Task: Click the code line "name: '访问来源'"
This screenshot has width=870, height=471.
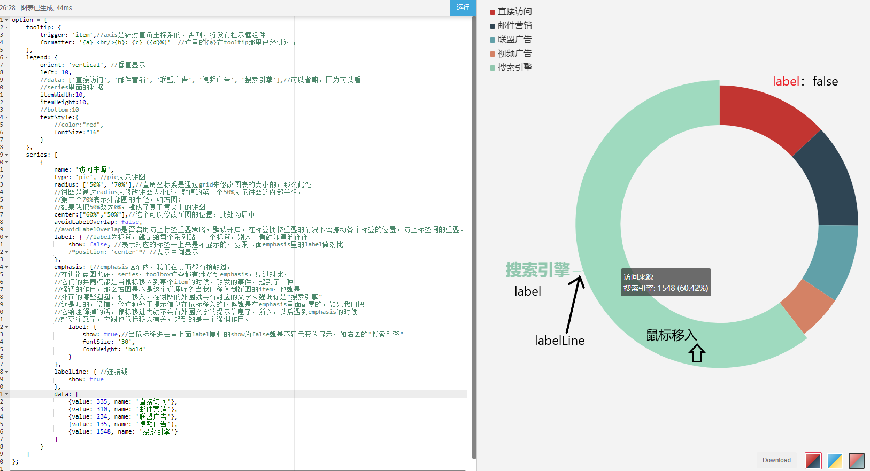Action: click(x=84, y=169)
